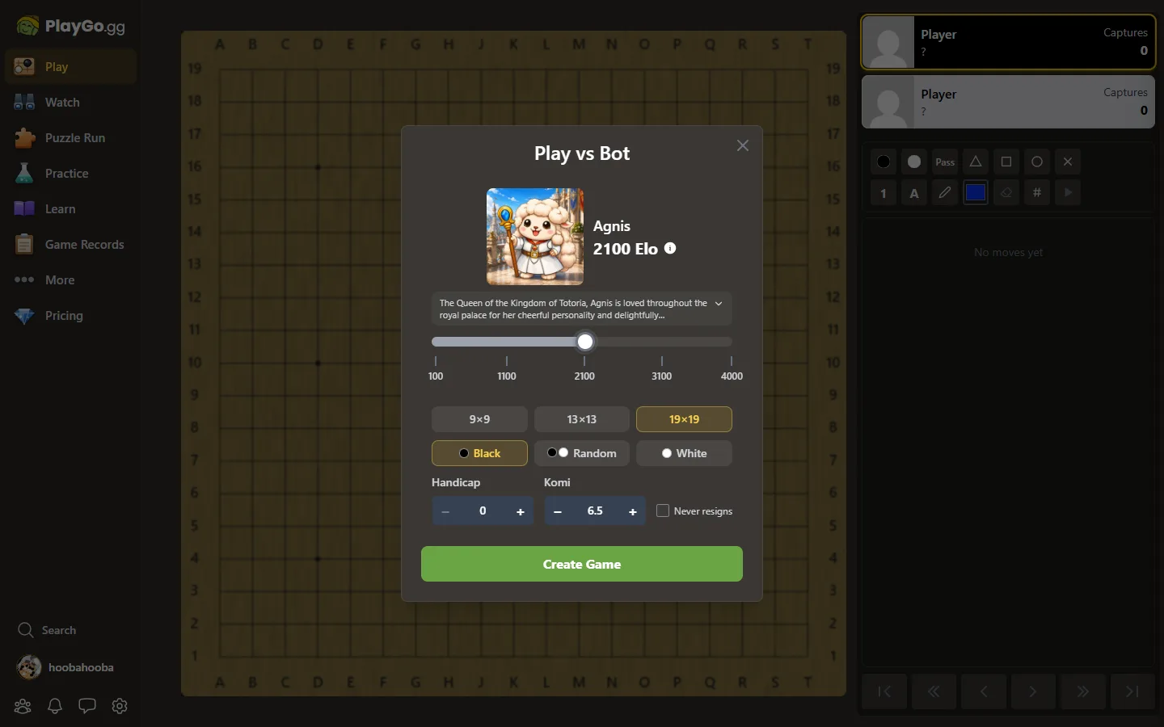Image resolution: width=1164 pixels, height=727 pixels.
Task: Select Random stone color
Action: (x=582, y=453)
